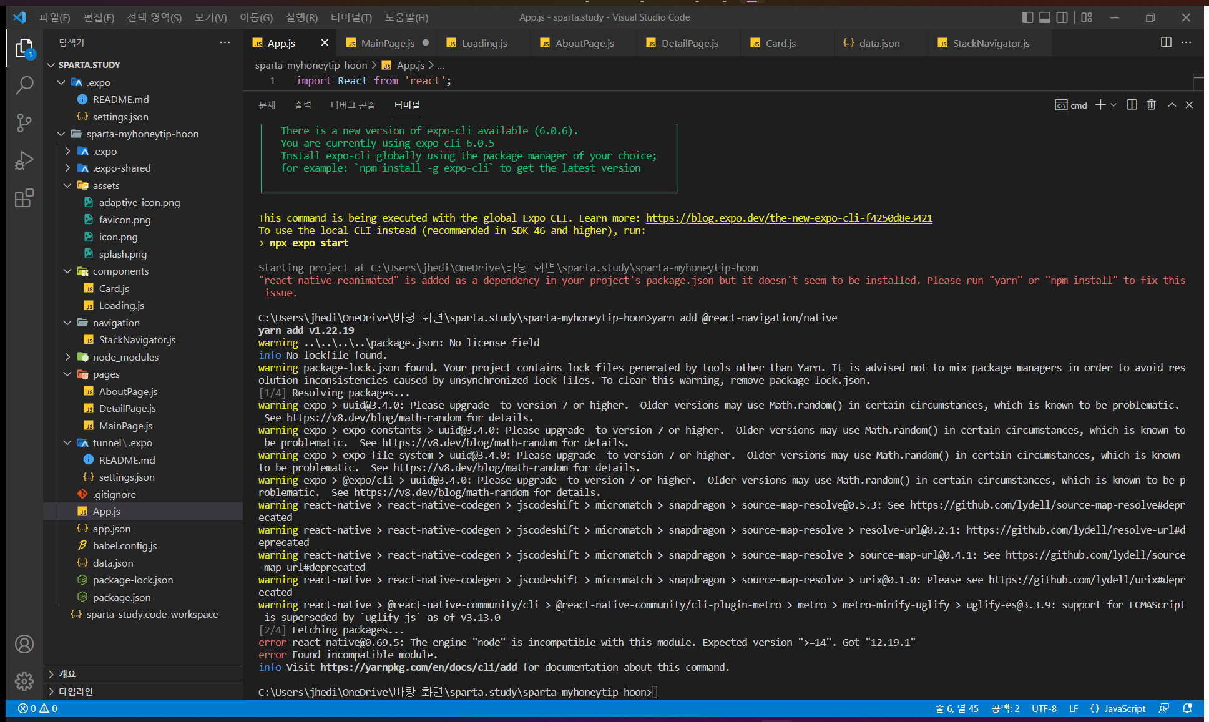Click the 줄 6, 열 45 cursor position
The image size is (1209, 722).
957,708
